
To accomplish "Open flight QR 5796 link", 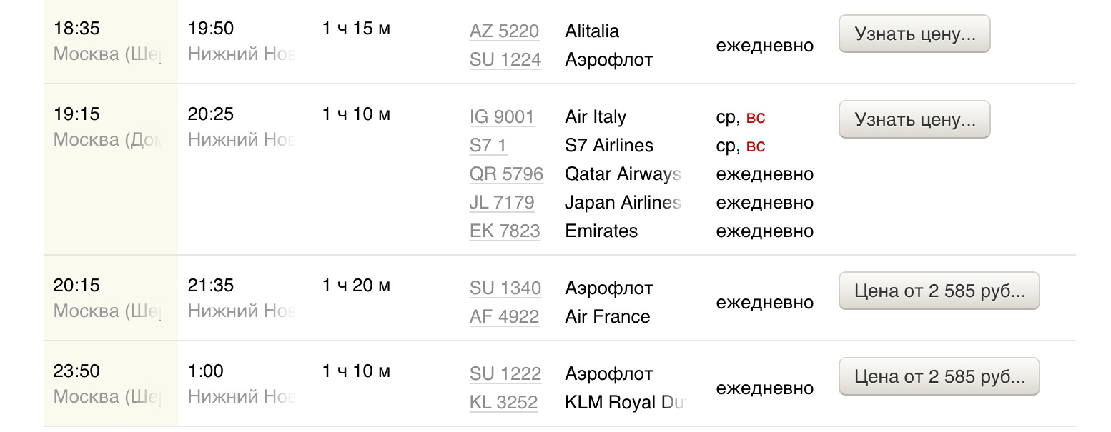I will click(506, 174).
